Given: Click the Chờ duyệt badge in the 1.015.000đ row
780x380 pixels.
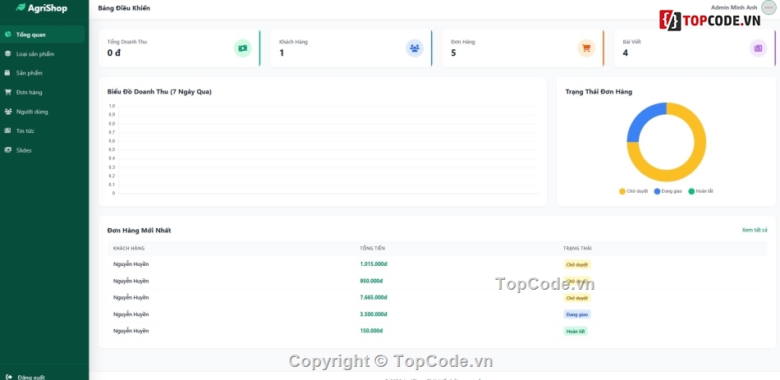Looking at the screenshot, I should [x=577, y=264].
